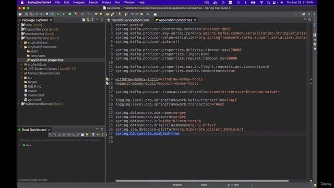Click Open Console icon in Boot Dashboard
334x188 pixels.
(x=82, y=135)
